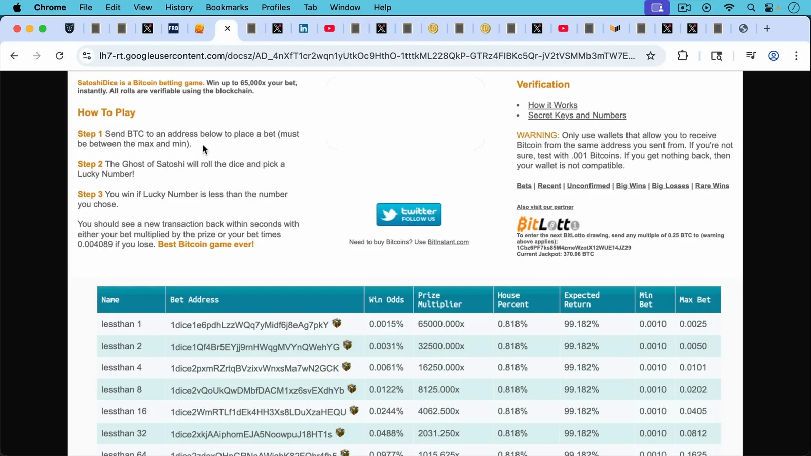This screenshot has width=811, height=456.
Task: Click the dice icon beside lessthan 8 address
Action: (352, 389)
